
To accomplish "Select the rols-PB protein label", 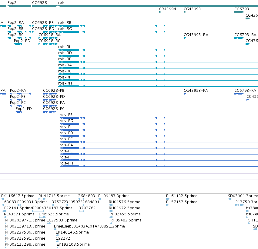I will click(x=66, y=115).
